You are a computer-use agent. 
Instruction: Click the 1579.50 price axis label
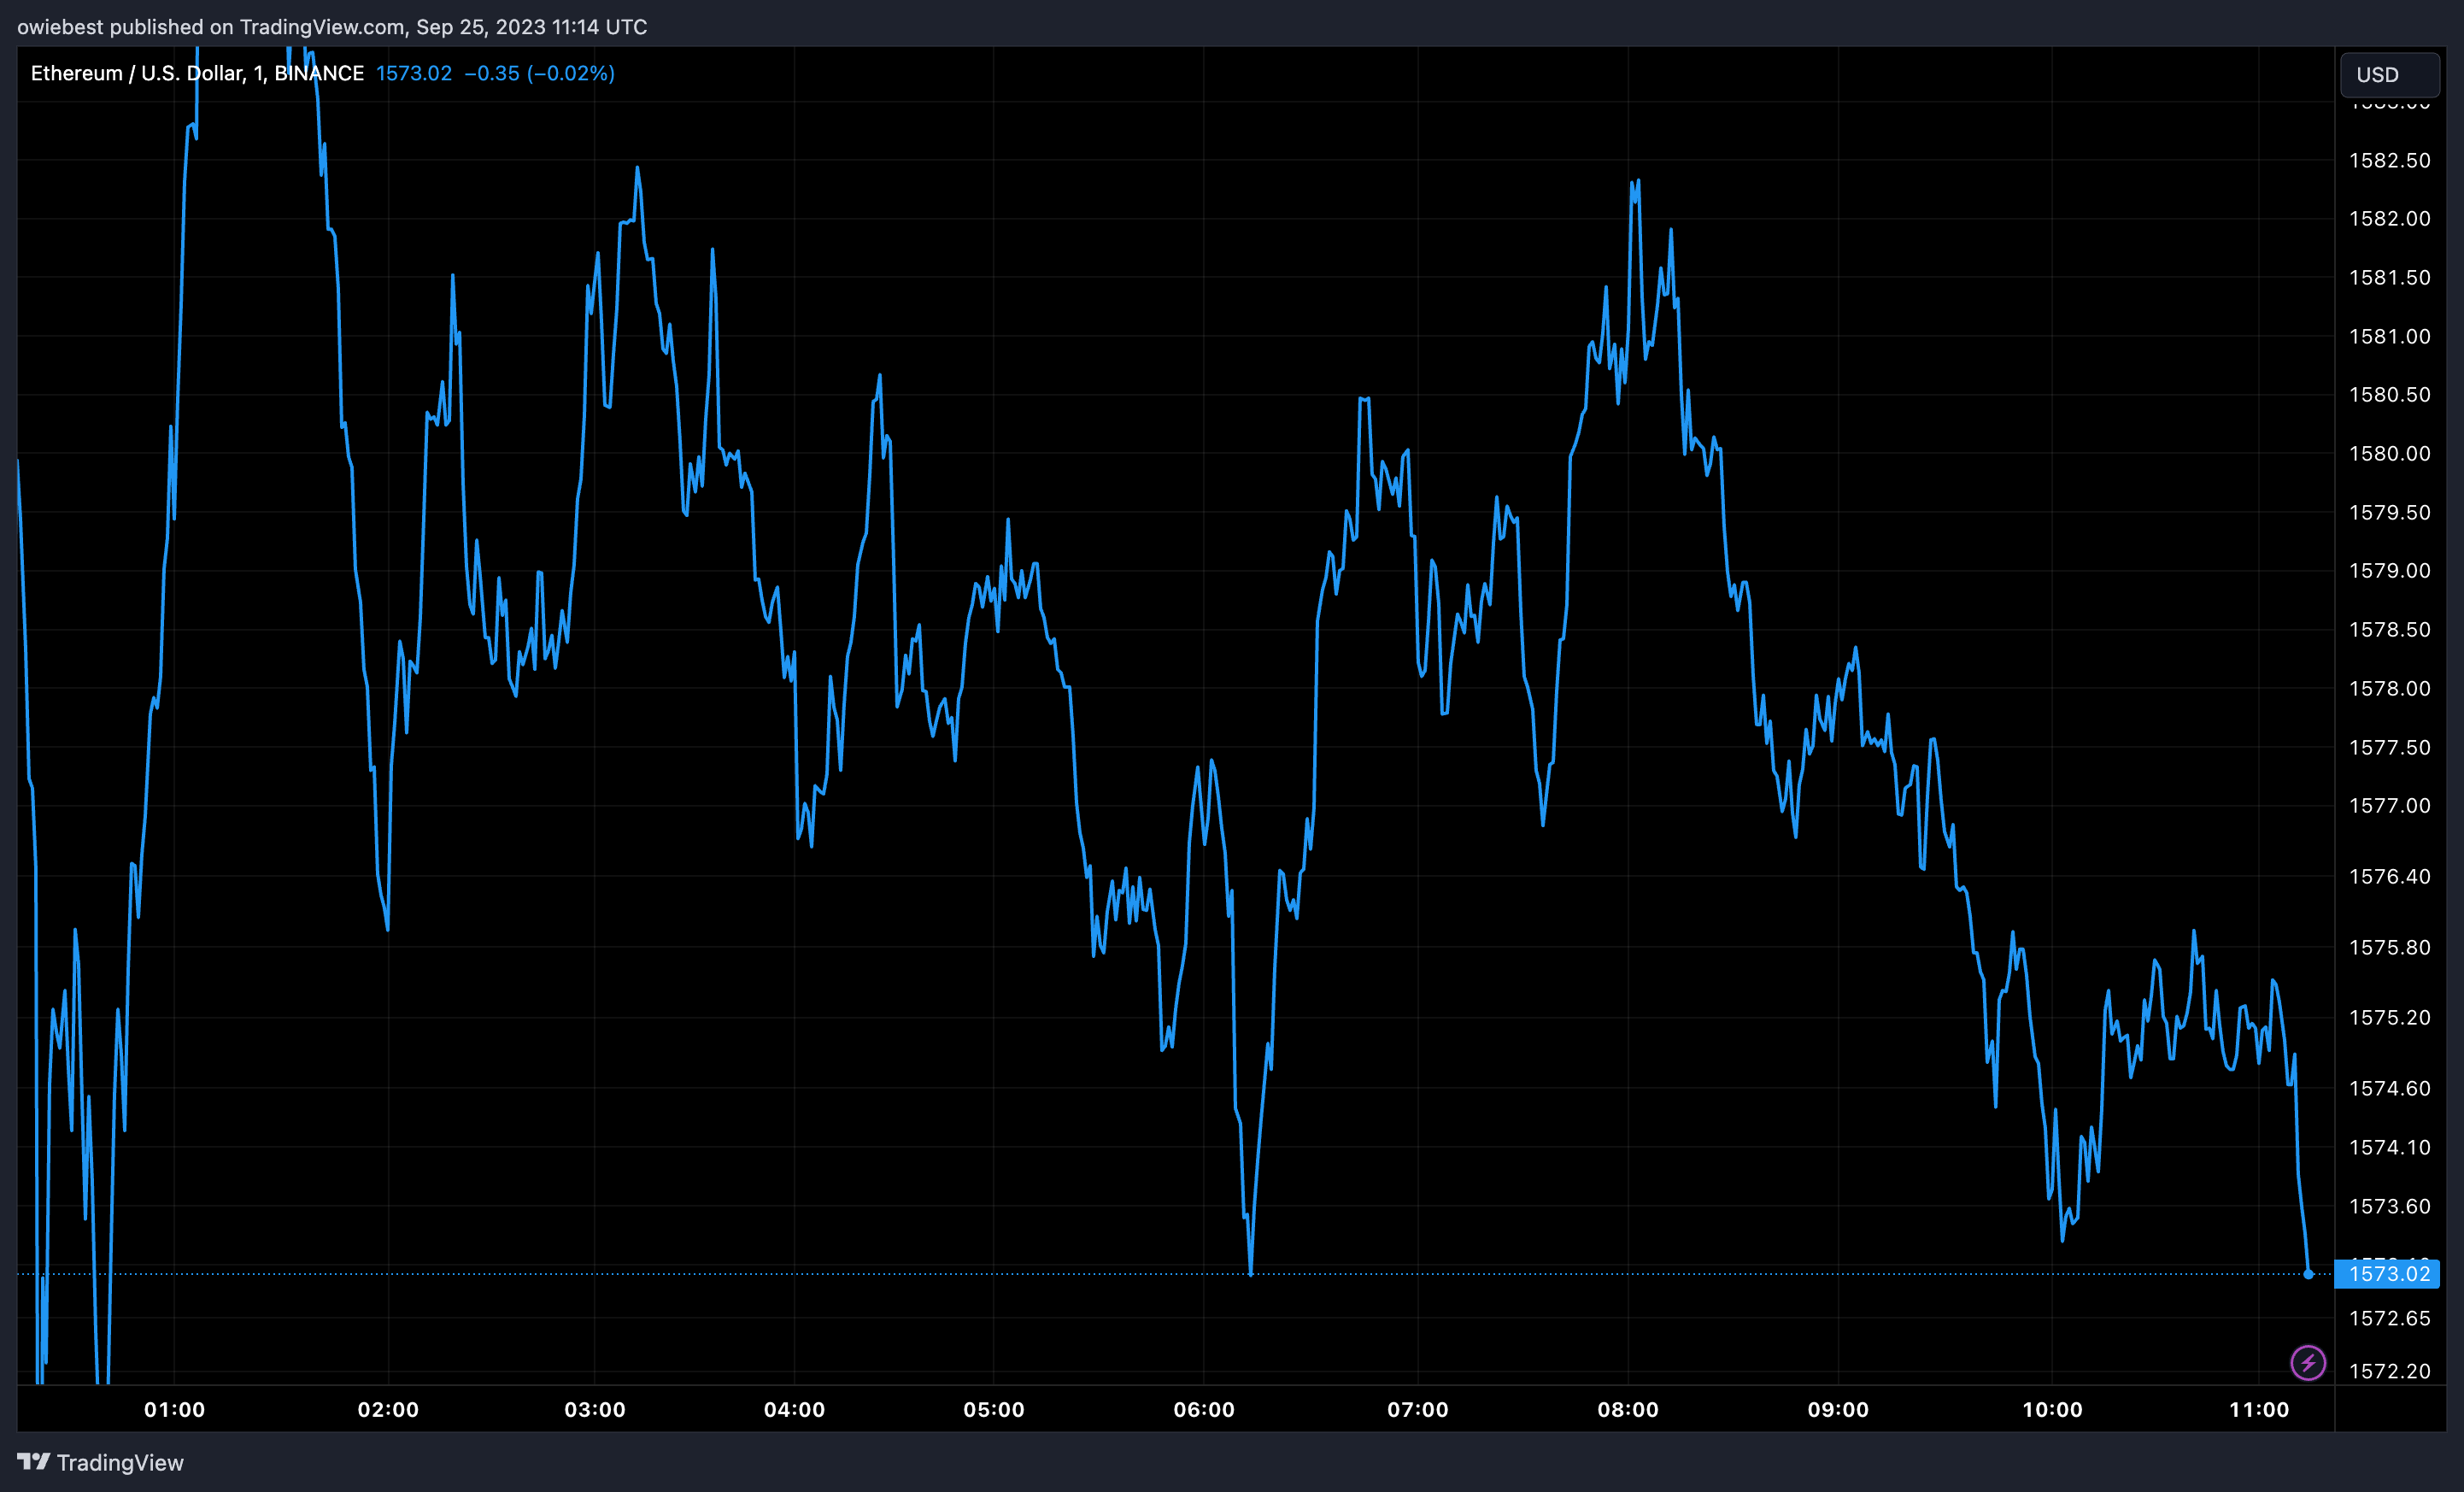[2389, 512]
